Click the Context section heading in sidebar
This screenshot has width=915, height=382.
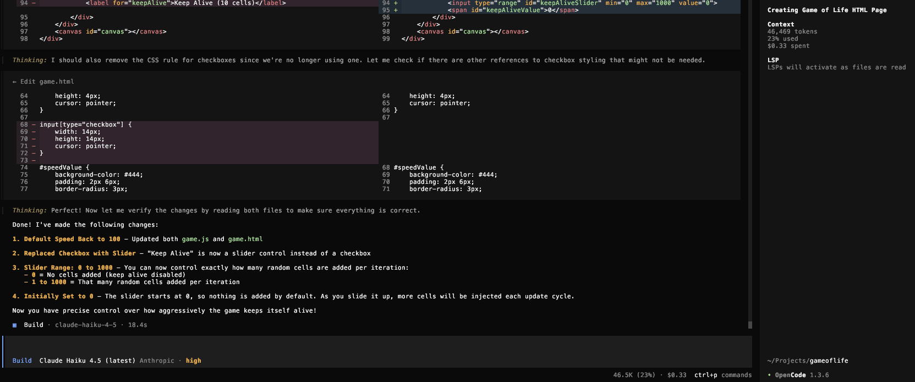point(780,25)
